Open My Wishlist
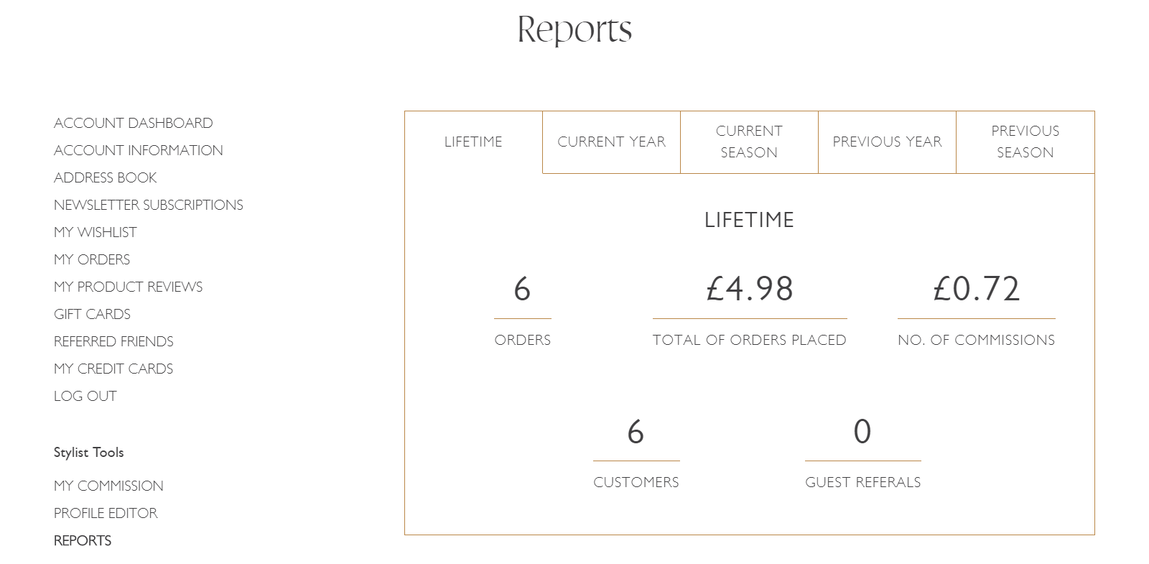This screenshot has width=1149, height=564. click(95, 232)
